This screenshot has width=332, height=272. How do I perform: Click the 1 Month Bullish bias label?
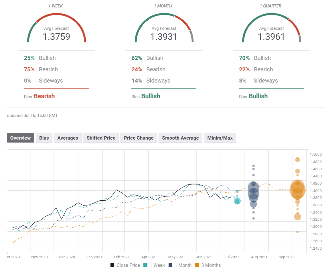[x=151, y=96]
